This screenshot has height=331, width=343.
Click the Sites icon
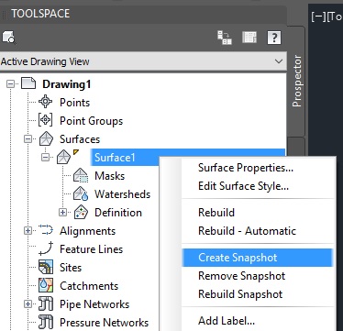[46, 267]
